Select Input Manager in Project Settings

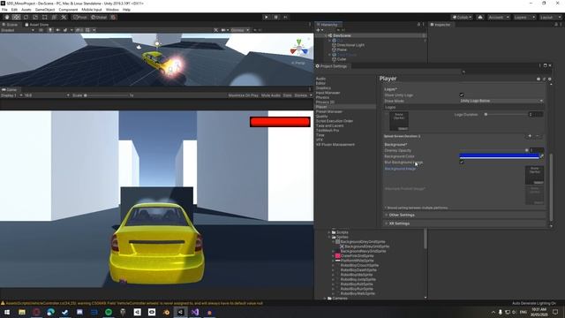click(328, 93)
